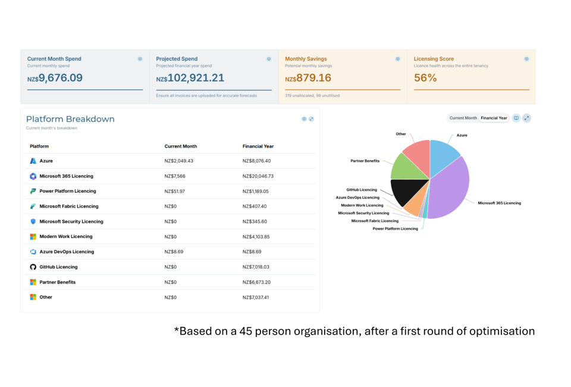Expand Platform Breakdown panel with expand icon

coord(311,119)
